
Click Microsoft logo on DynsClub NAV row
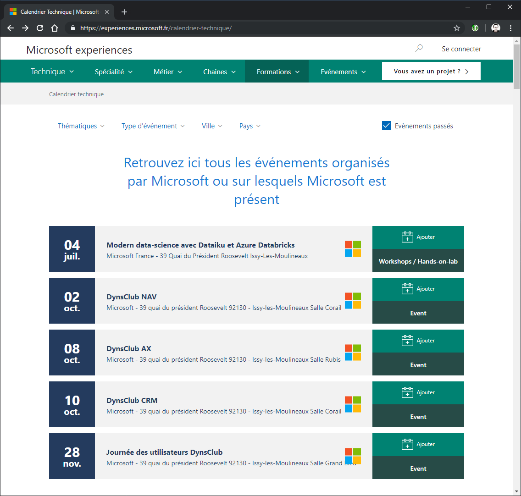[353, 301]
